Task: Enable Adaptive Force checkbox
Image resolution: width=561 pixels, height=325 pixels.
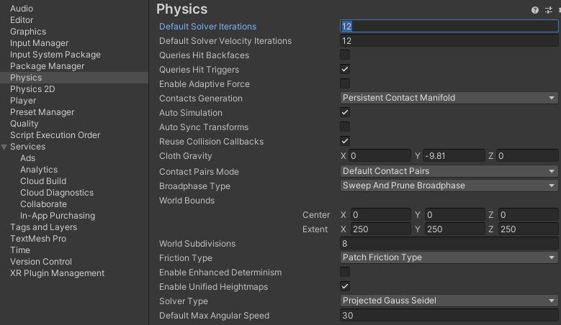Action: (345, 83)
